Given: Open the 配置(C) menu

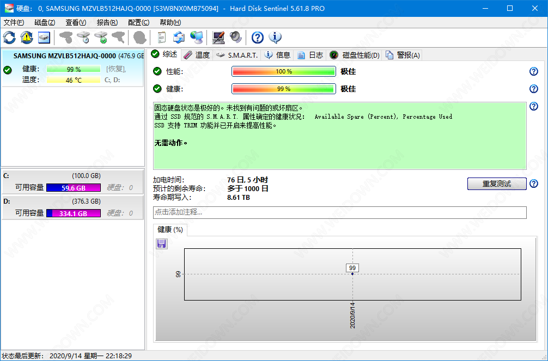Looking at the screenshot, I should pyautogui.click(x=138, y=22).
